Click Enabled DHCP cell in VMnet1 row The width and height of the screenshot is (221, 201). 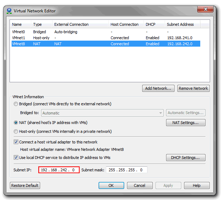coord(152,38)
